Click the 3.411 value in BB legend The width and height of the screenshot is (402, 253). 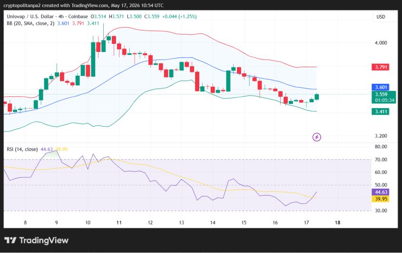pyautogui.click(x=93, y=23)
